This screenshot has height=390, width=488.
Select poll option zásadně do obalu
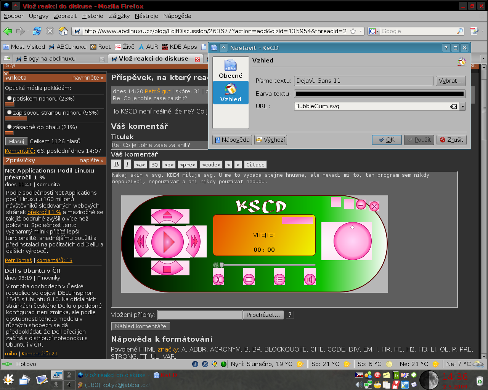click(10, 127)
